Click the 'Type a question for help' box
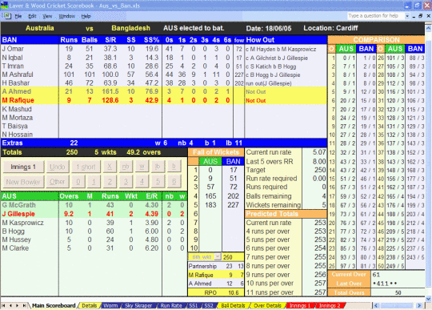This screenshot has width=432, height=310. (375, 16)
